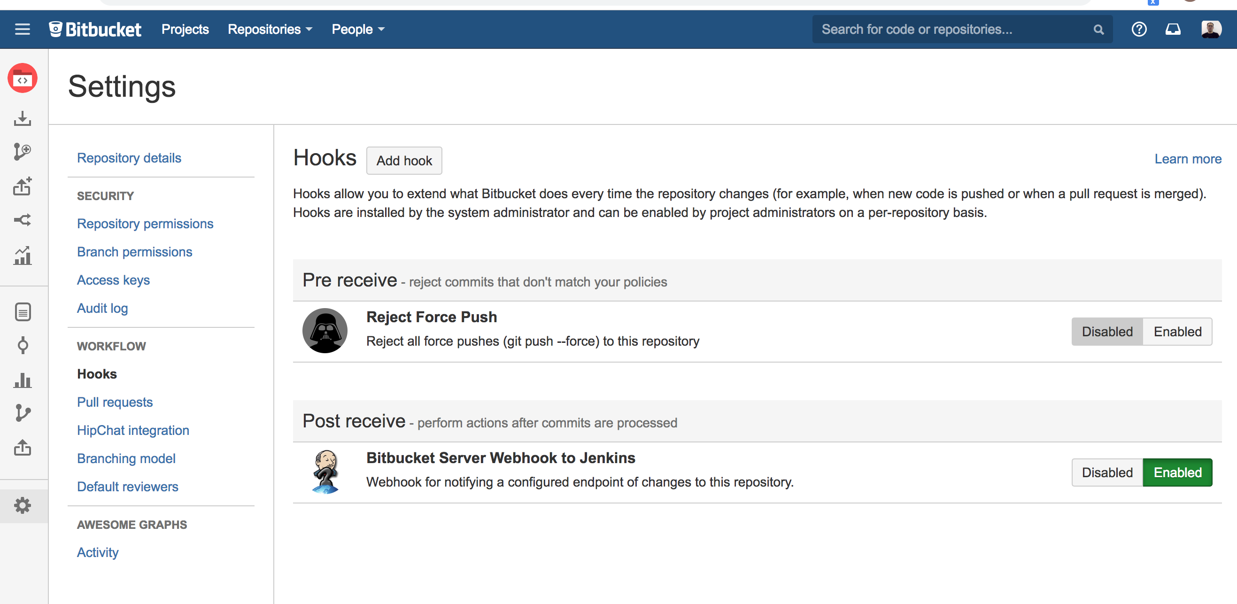This screenshot has width=1237, height=604.
Task: Open the inbox tray icon
Action: click(x=1173, y=29)
